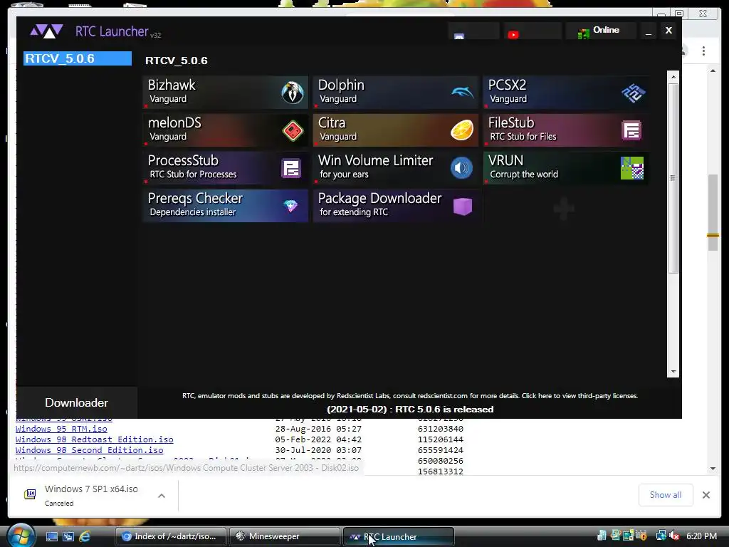Open Windows 95 RTM.iso link in browser
The width and height of the screenshot is (729, 547).
[x=61, y=429]
